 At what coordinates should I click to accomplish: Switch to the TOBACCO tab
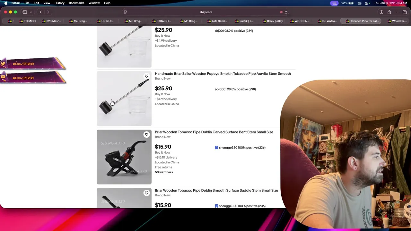coord(28,21)
